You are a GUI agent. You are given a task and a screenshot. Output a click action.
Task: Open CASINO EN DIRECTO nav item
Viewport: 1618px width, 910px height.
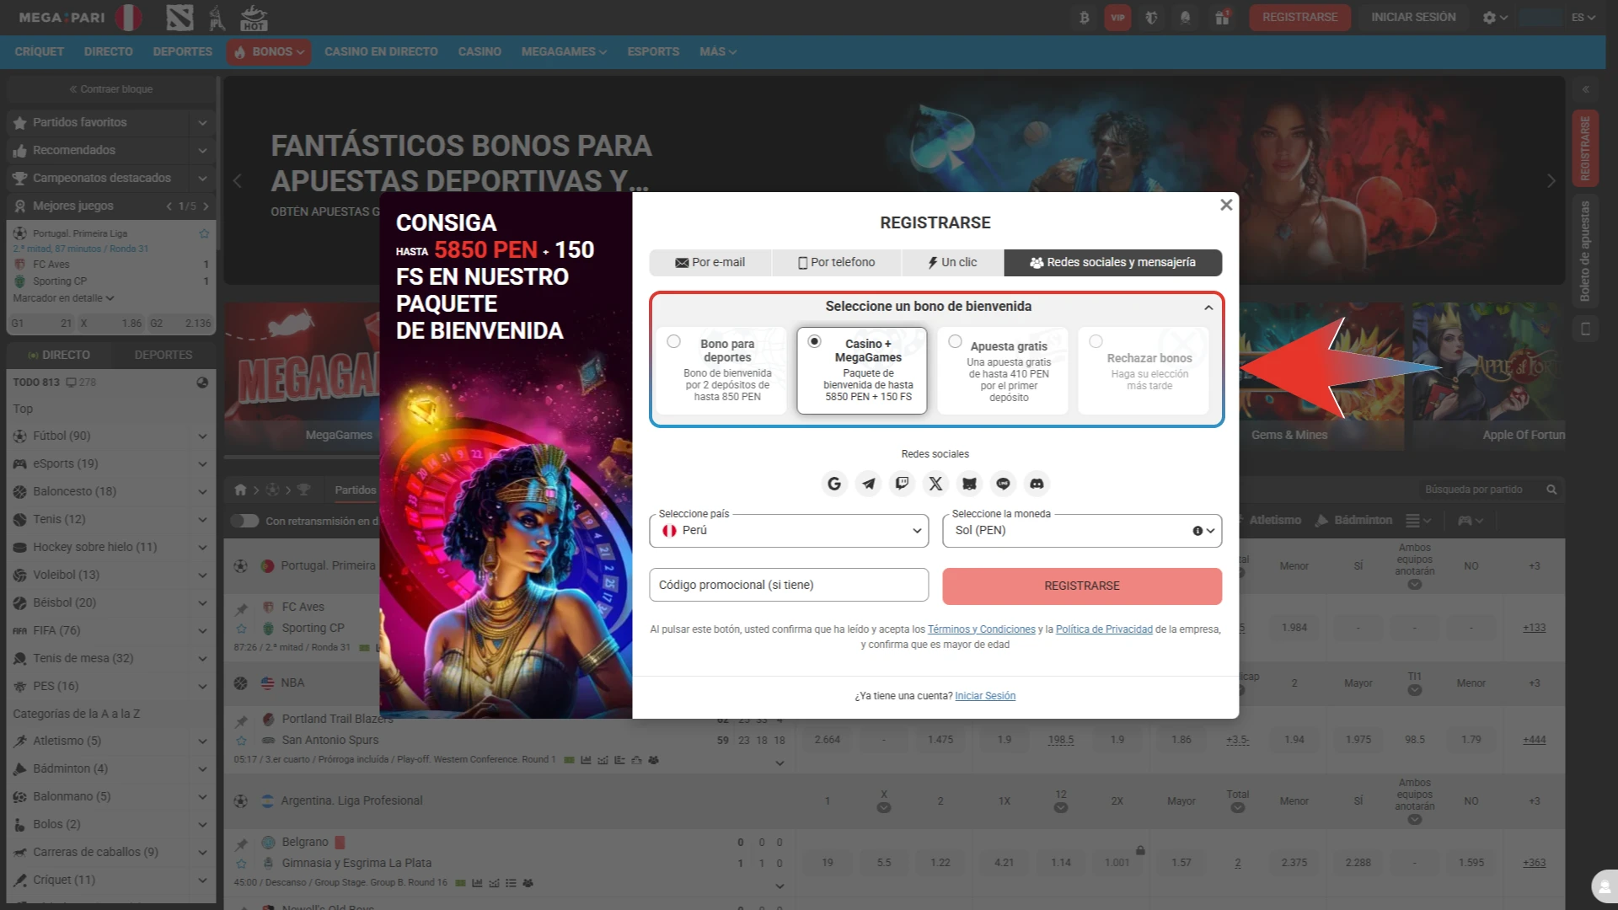pos(381,52)
